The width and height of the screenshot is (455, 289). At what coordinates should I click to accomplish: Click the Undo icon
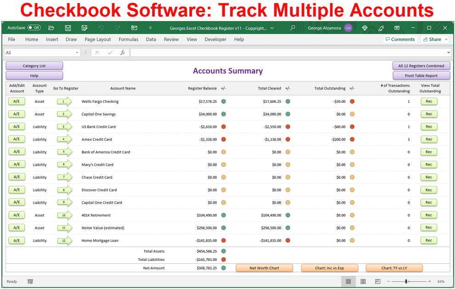click(101, 28)
